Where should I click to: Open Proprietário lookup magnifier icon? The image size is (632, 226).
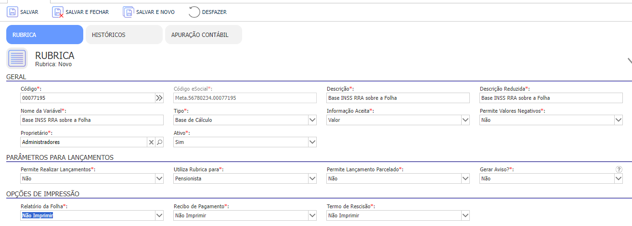click(159, 142)
